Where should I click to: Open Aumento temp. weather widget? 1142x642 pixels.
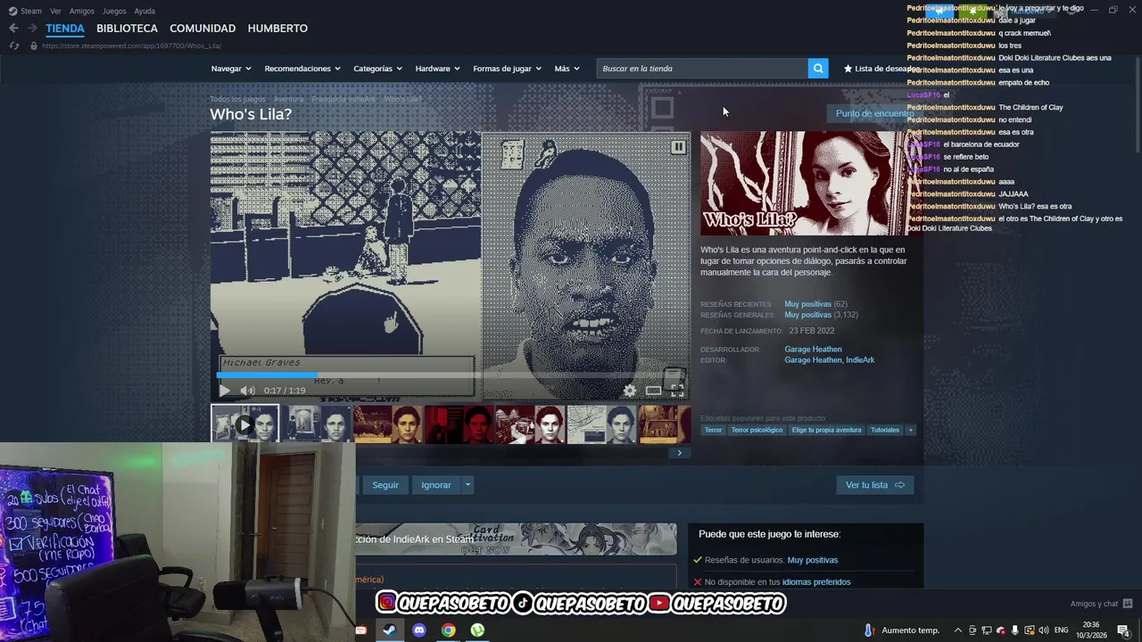[x=901, y=630]
